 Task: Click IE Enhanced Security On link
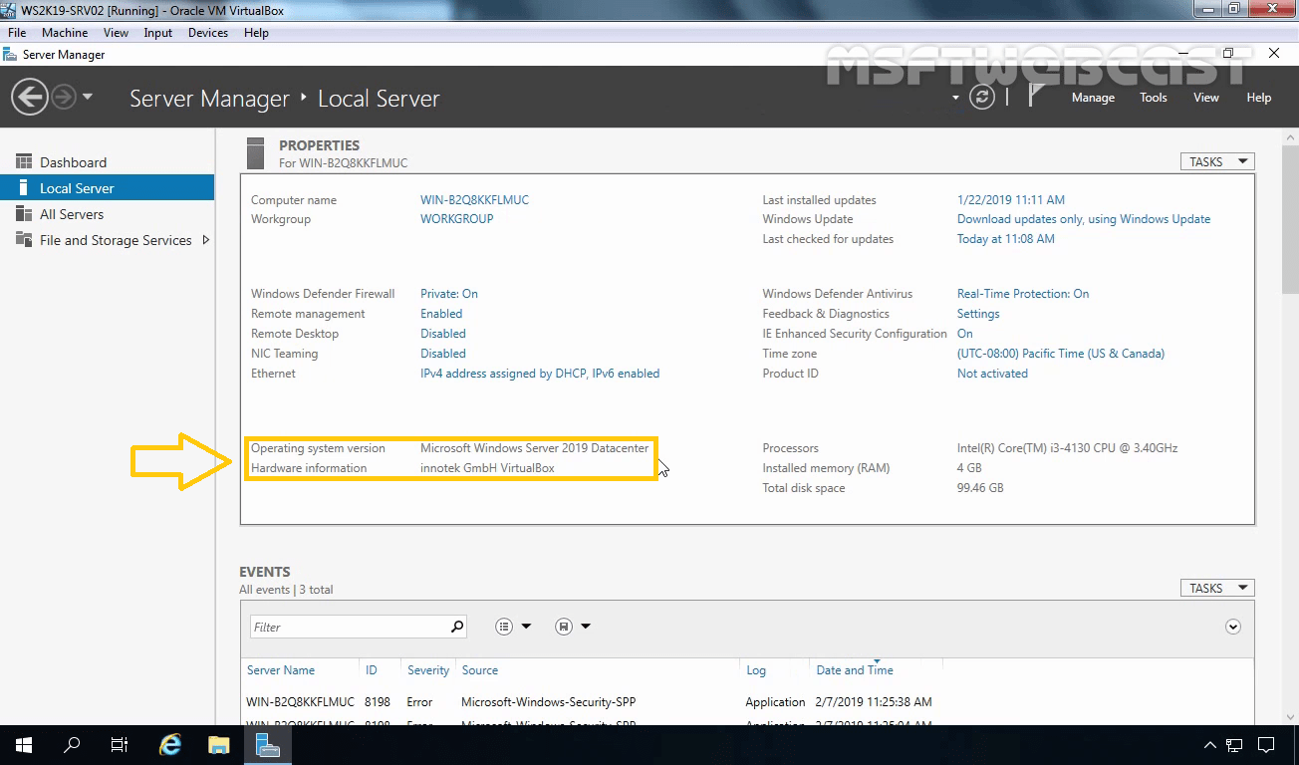coord(965,334)
